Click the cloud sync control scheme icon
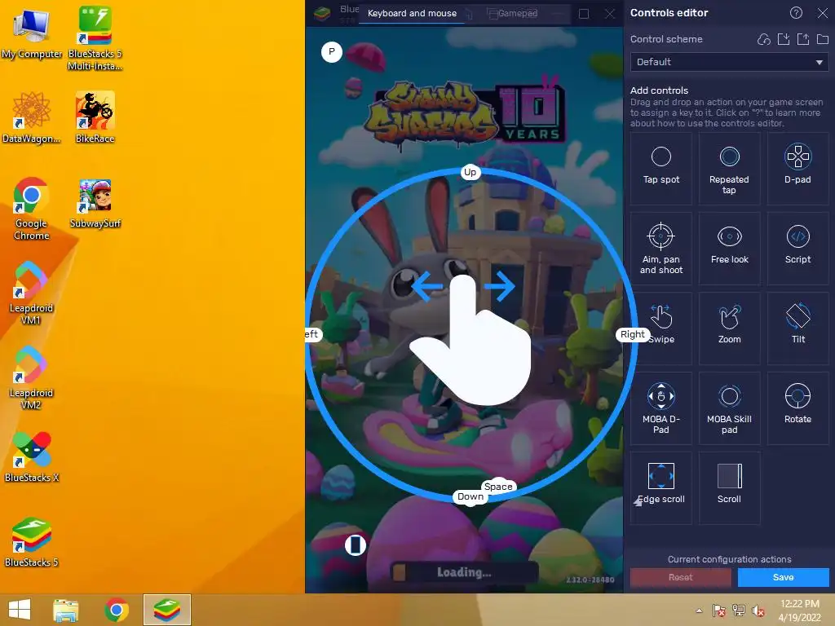 click(x=763, y=39)
